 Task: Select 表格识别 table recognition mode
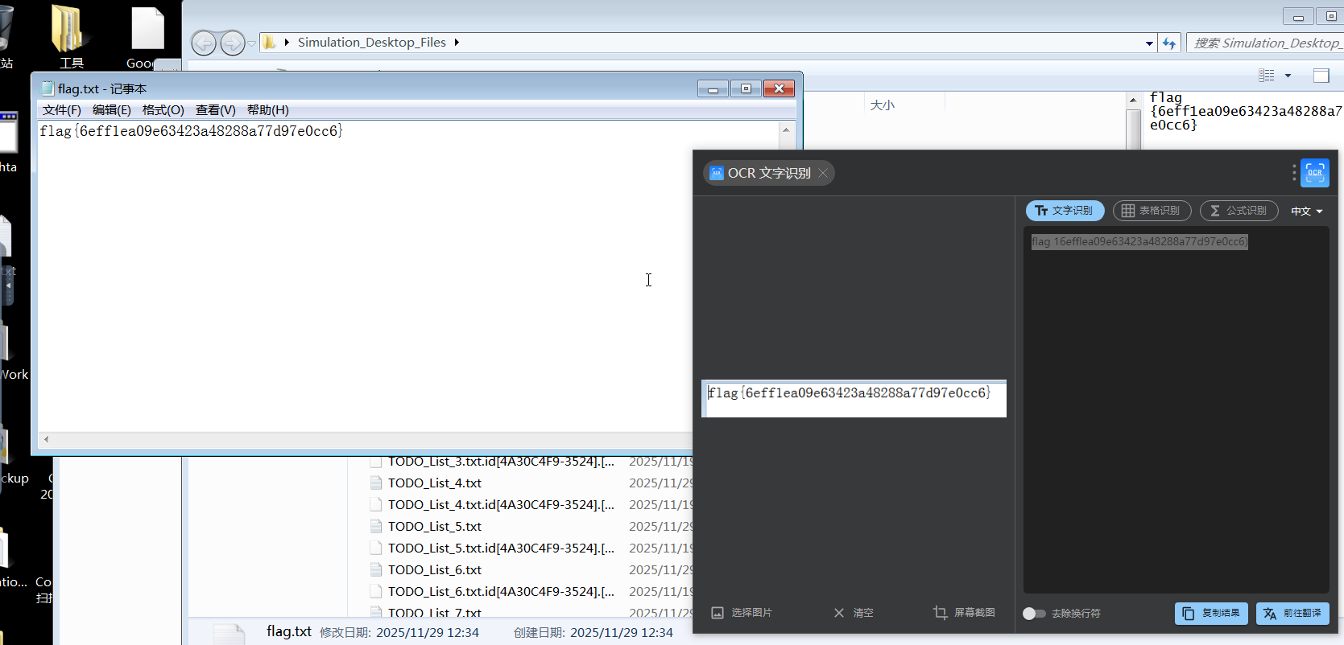click(1152, 211)
